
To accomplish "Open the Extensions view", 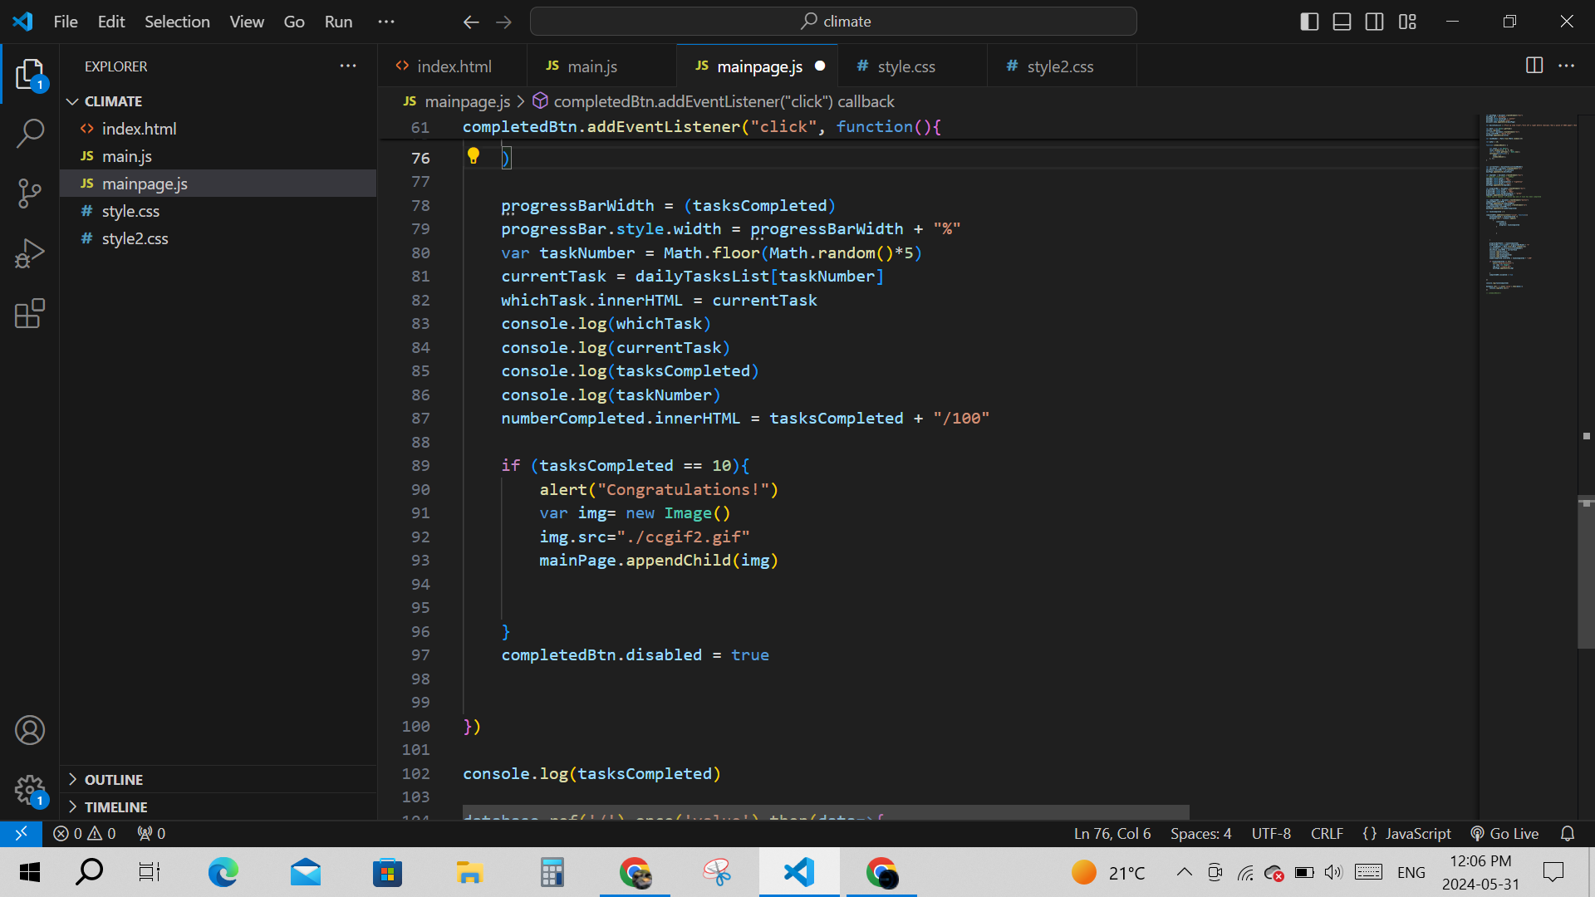I will (30, 313).
